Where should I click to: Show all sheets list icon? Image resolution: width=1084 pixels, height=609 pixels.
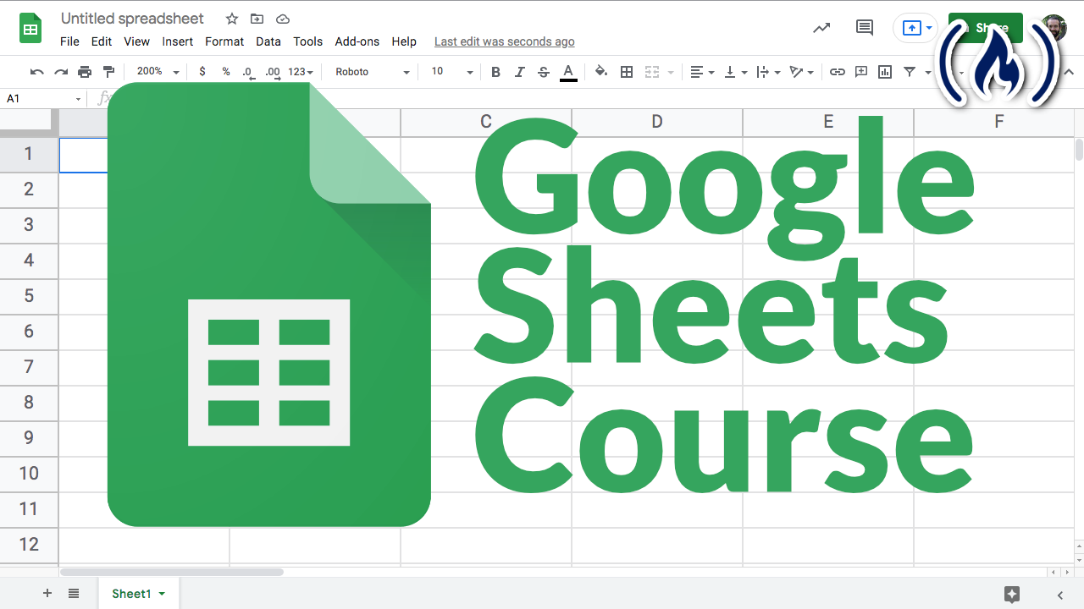(x=74, y=594)
